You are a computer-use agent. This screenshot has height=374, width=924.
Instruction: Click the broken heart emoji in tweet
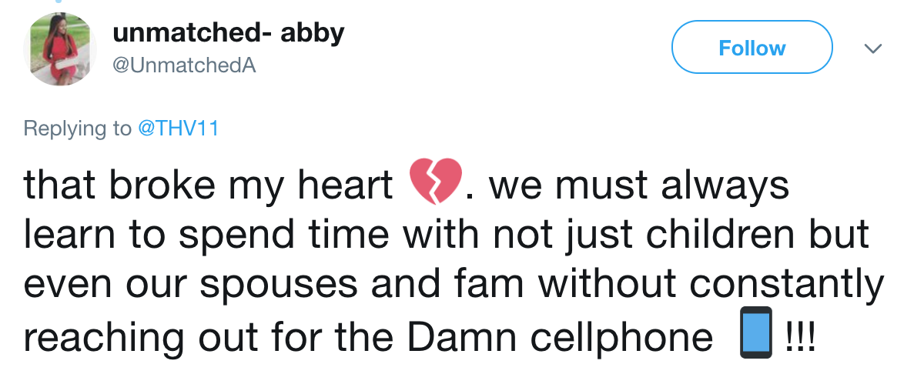coord(435,182)
